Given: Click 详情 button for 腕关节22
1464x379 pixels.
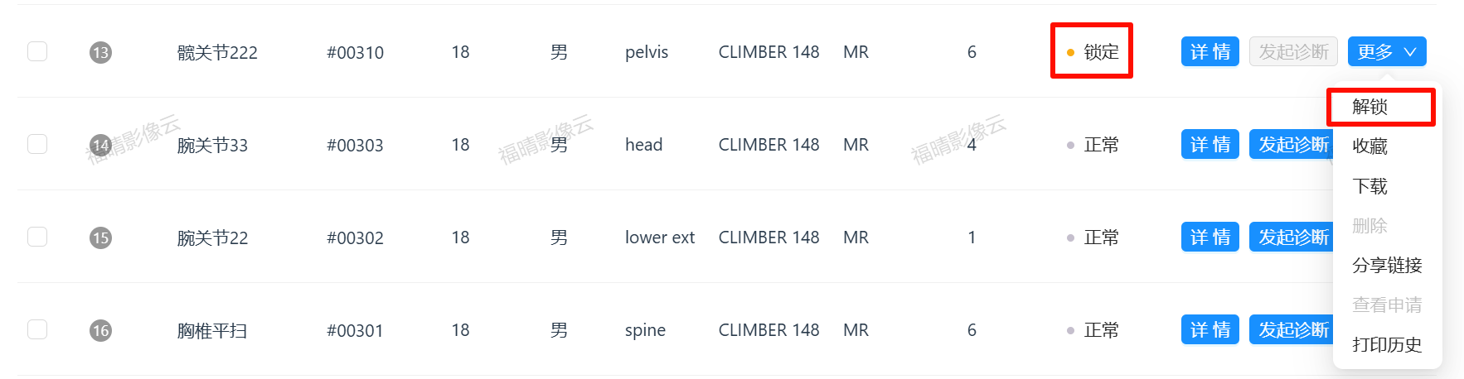Looking at the screenshot, I should 1209,237.
